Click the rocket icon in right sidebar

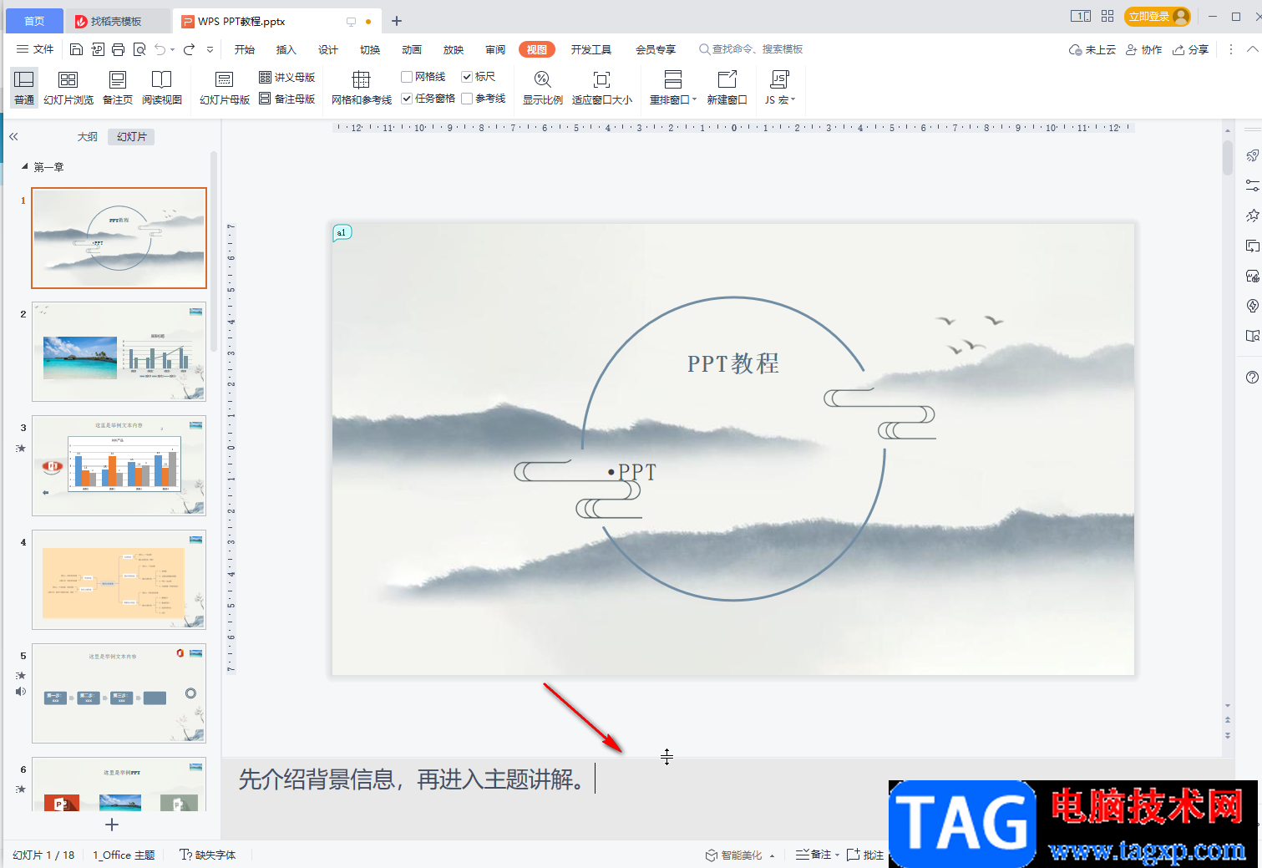pos(1252,155)
